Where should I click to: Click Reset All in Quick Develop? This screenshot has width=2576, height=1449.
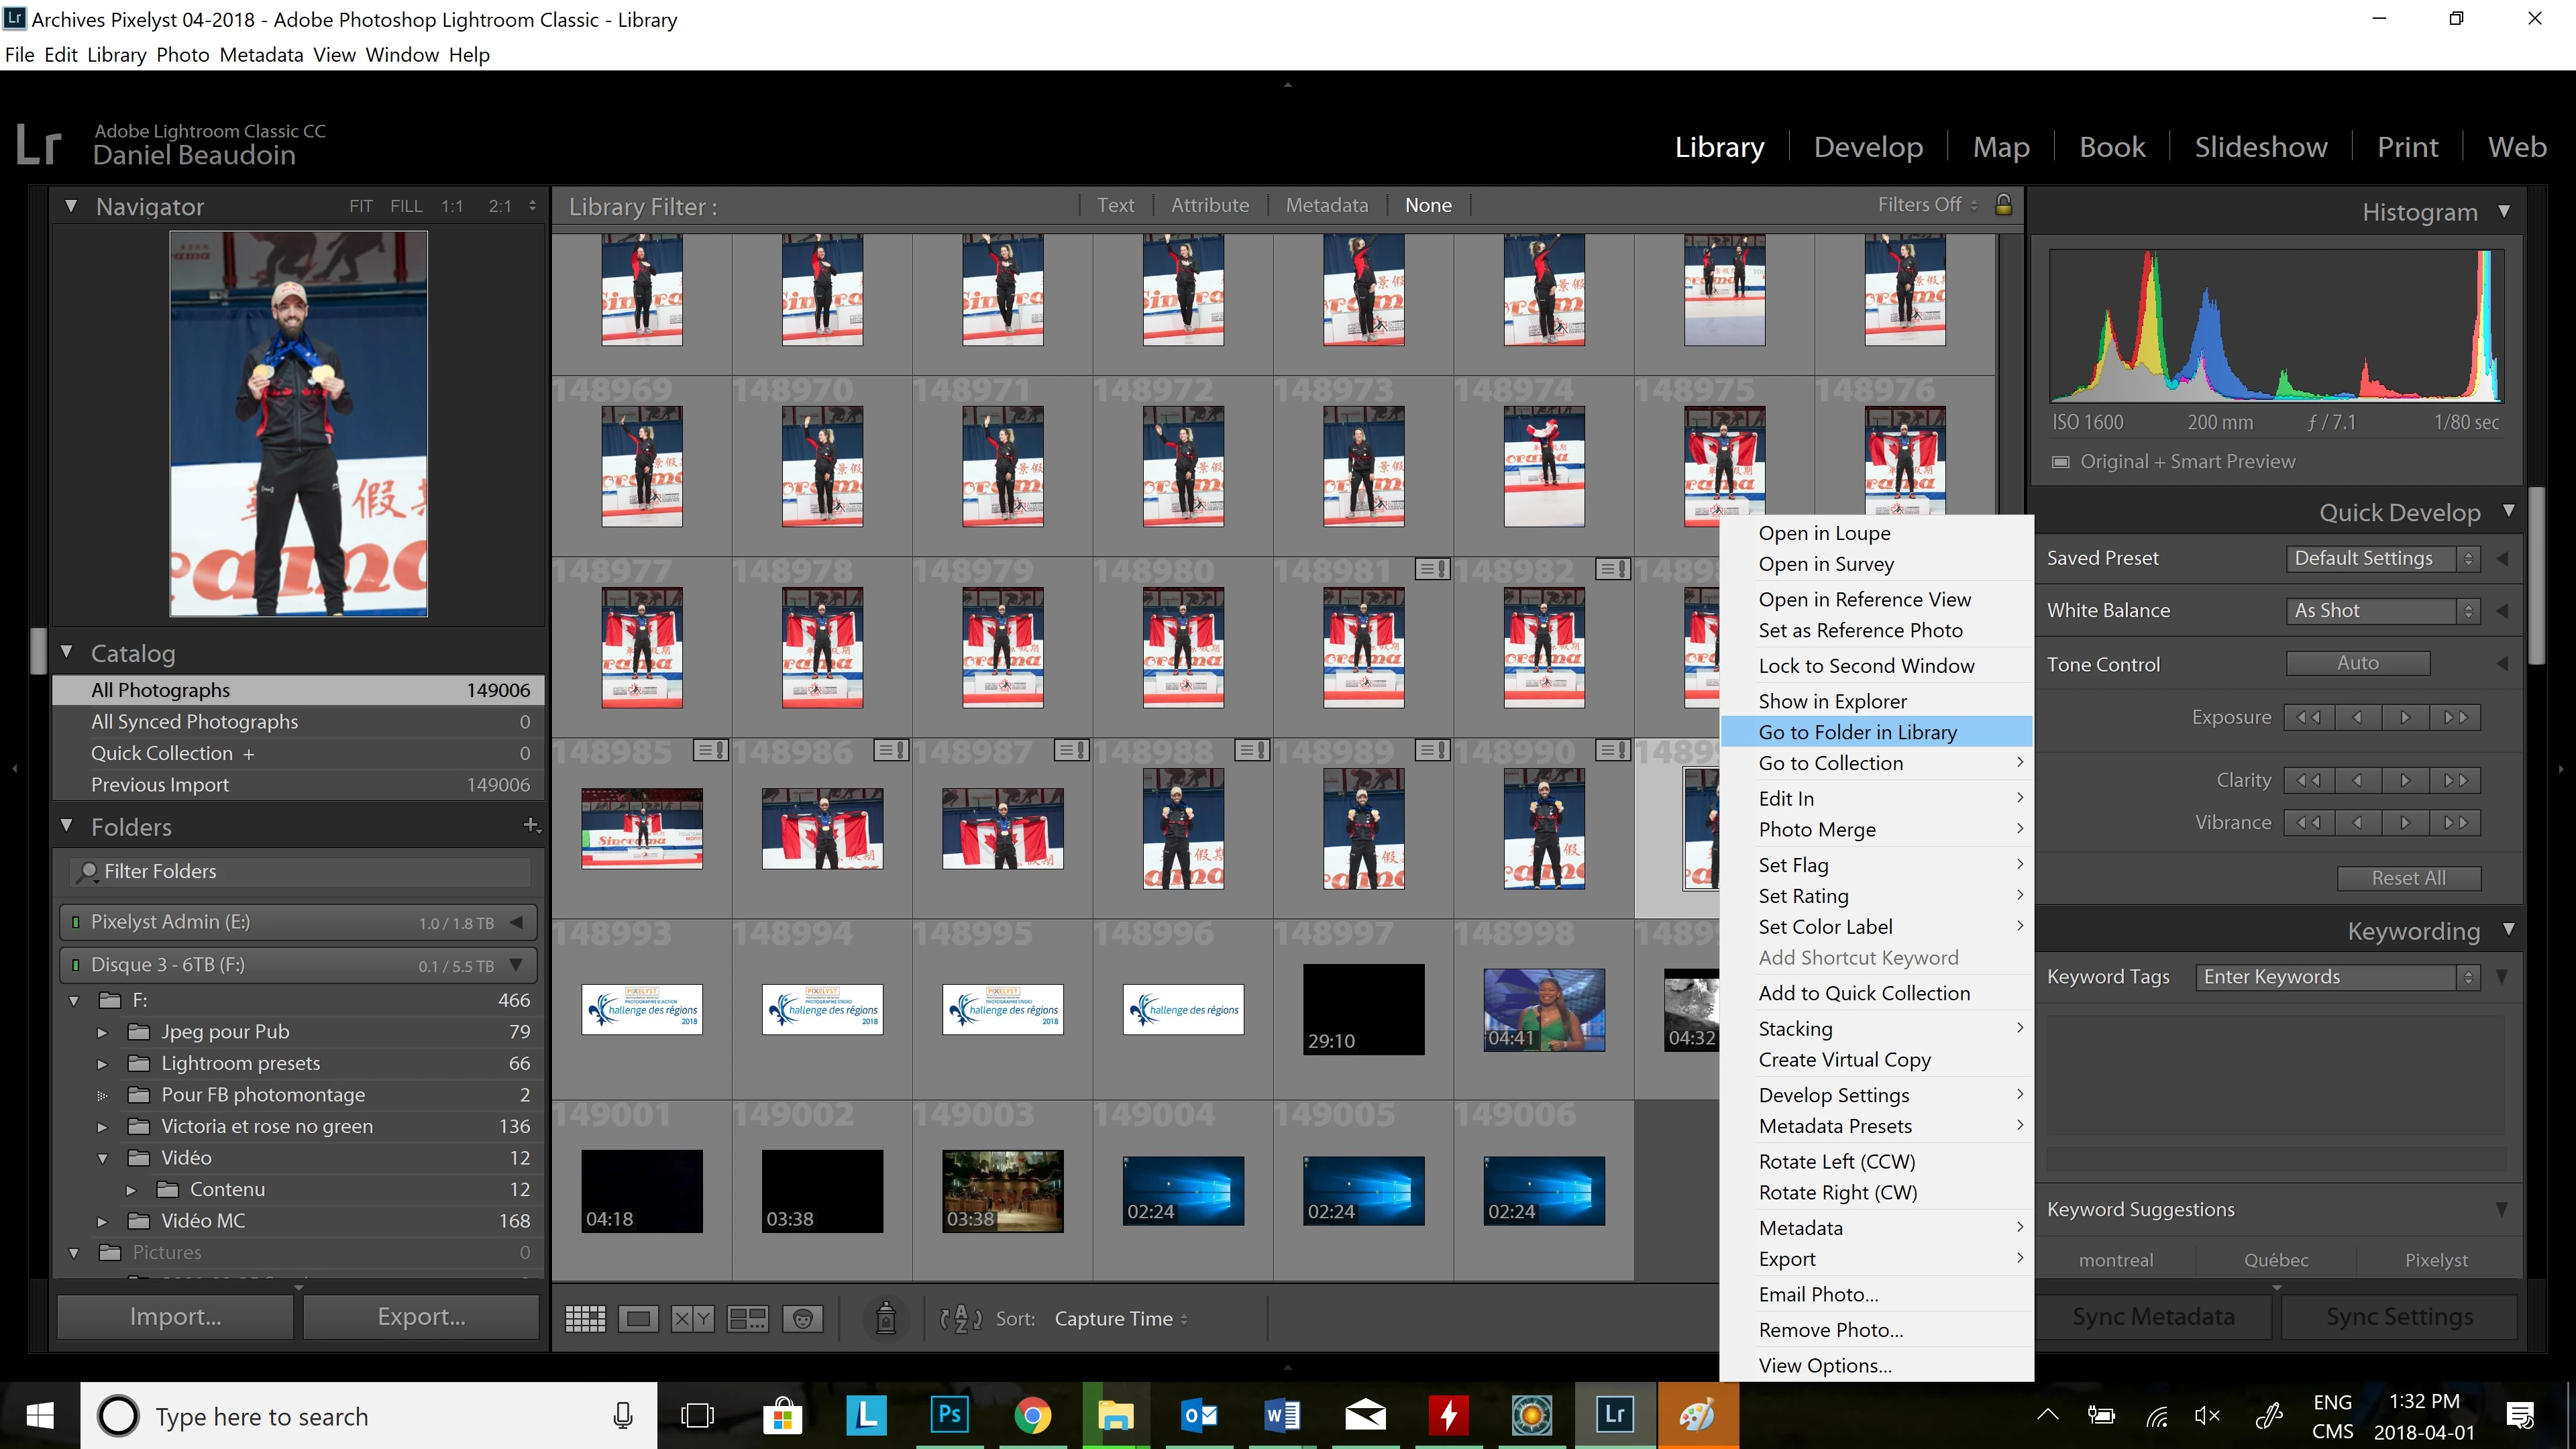[x=2408, y=878]
